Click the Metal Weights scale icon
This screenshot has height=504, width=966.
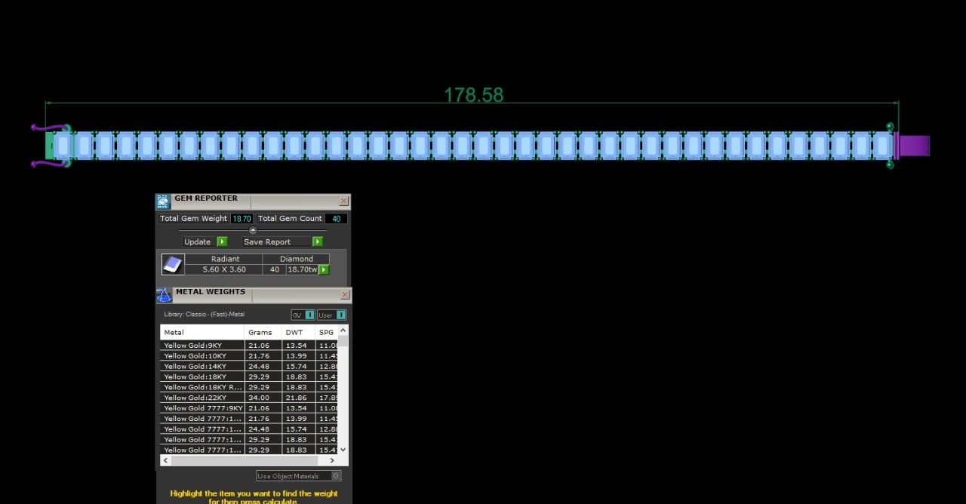pyautogui.click(x=164, y=295)
